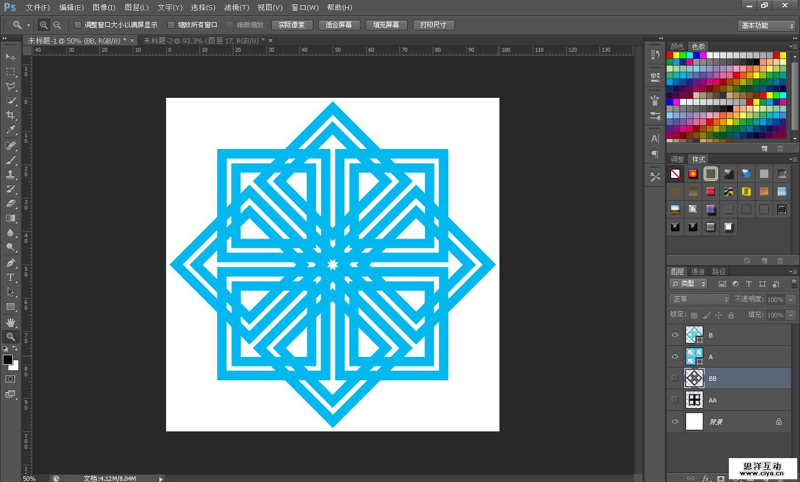Select the Gradient tool
800x482 pixels.
pyautogui.click(x=11, y=218)
